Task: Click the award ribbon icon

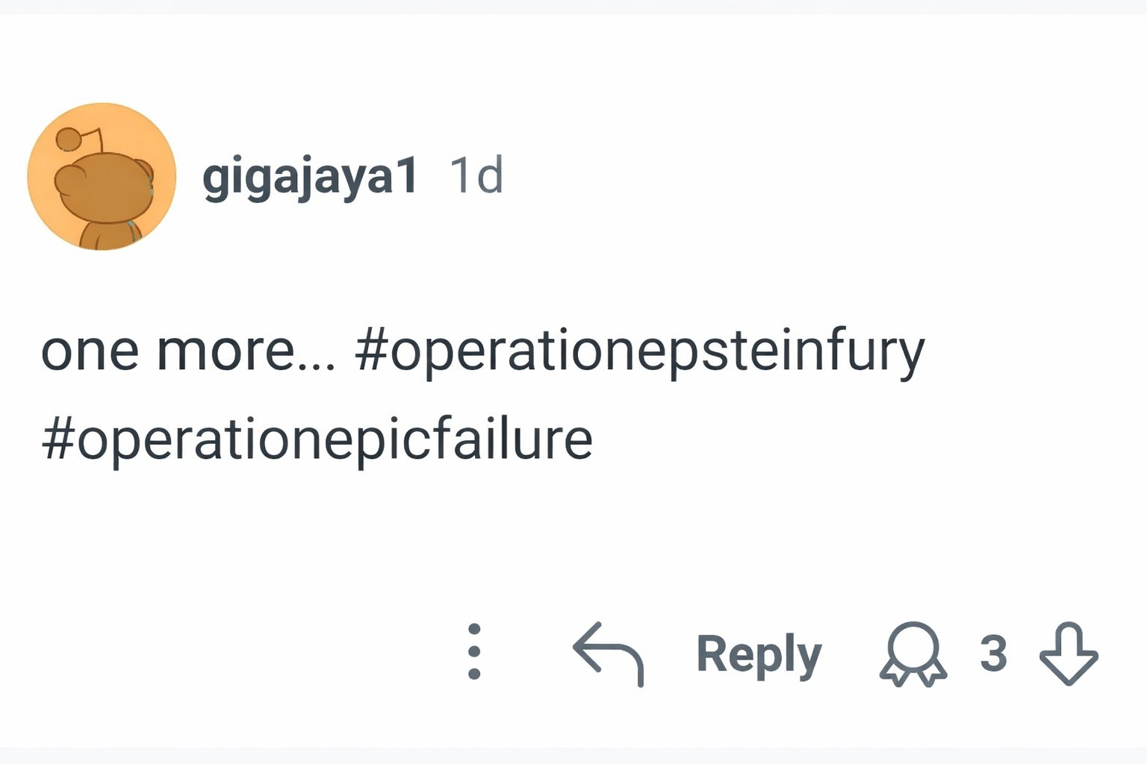Action: pyautogui.click(x=913, y=654)
